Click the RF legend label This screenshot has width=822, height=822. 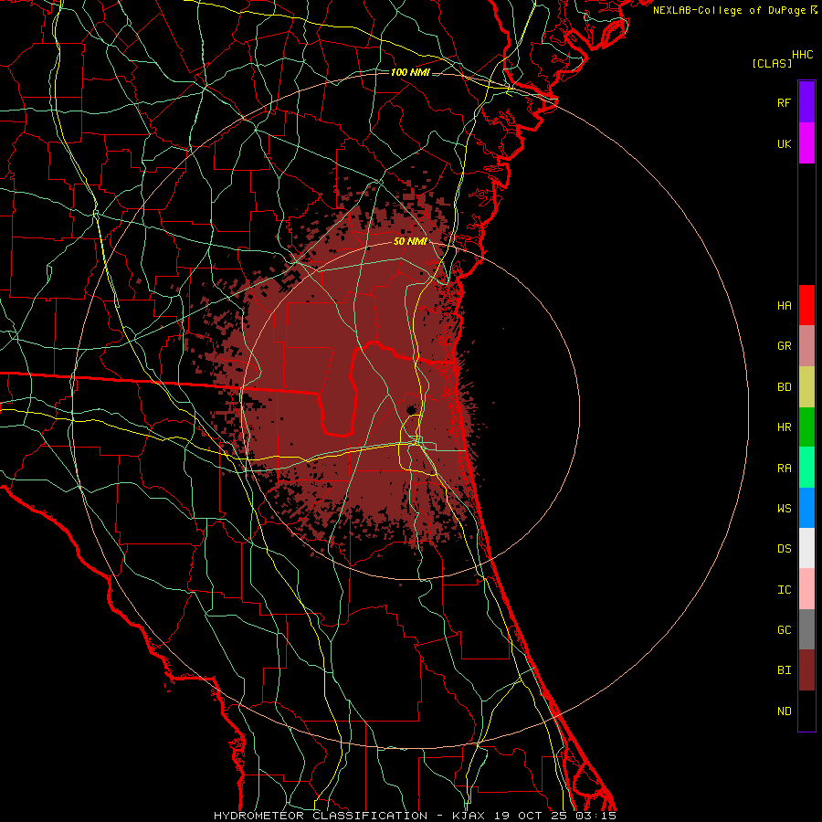click(784, 102)
